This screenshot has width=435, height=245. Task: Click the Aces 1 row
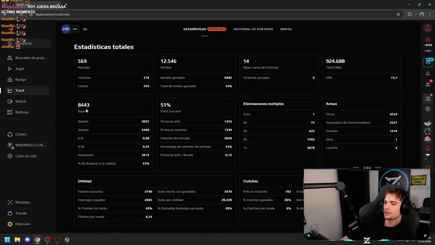[x=279, y=114]
